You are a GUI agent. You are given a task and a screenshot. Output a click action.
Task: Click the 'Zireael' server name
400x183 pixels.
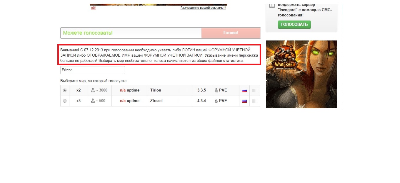click(x=156, y=101)
